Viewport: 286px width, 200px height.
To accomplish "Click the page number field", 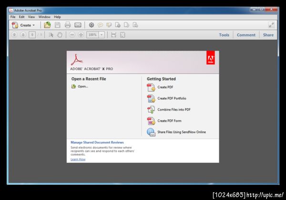I will click(x=32, y=35).
